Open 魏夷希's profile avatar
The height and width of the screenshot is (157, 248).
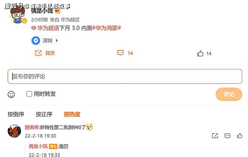tap(14, 131)
